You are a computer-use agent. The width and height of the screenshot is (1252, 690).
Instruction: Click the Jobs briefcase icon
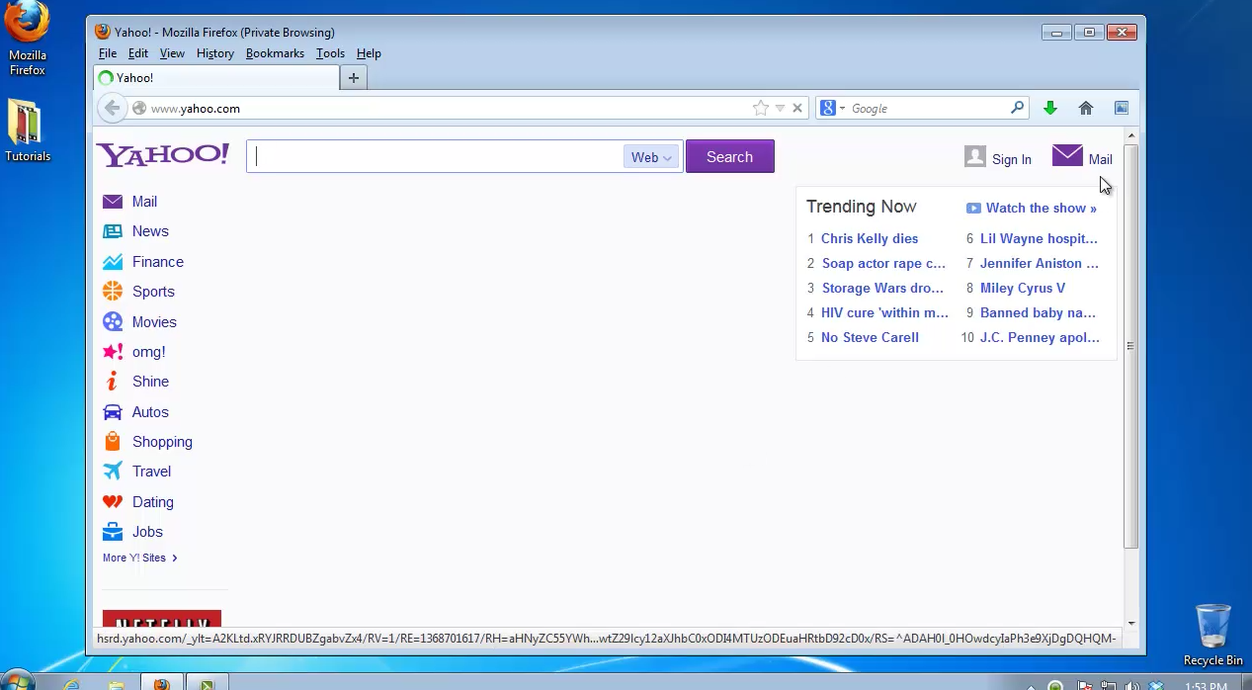tap(113, 532)
